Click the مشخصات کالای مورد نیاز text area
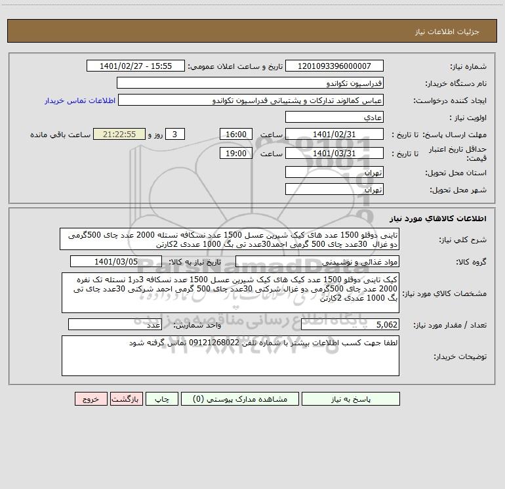Image resolution: width=505 pixels, height=489 pixels. [x=230, y=293]
